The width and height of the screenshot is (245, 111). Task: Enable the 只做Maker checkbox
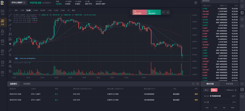click(225, 90)
